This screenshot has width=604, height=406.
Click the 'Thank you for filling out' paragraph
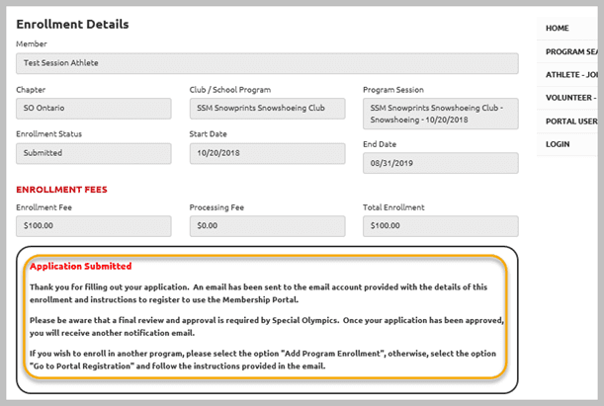point(258,293)
